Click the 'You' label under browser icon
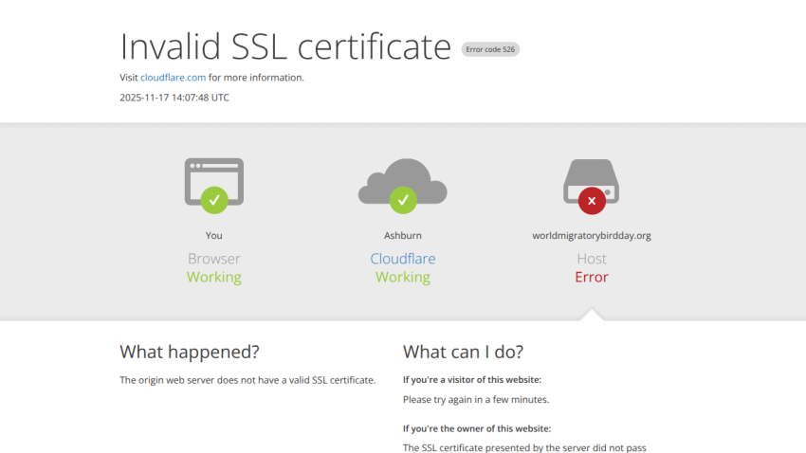806x453 pixels. pos(214,236)
